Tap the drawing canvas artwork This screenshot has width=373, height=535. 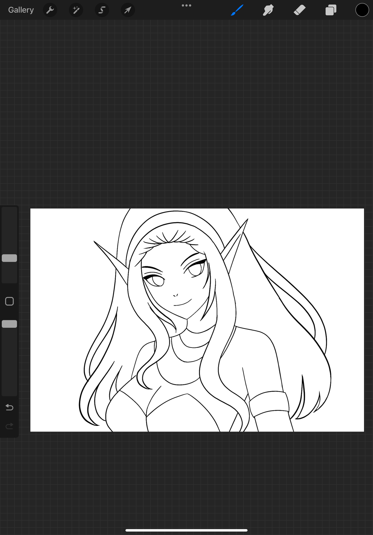coord(197,320)
